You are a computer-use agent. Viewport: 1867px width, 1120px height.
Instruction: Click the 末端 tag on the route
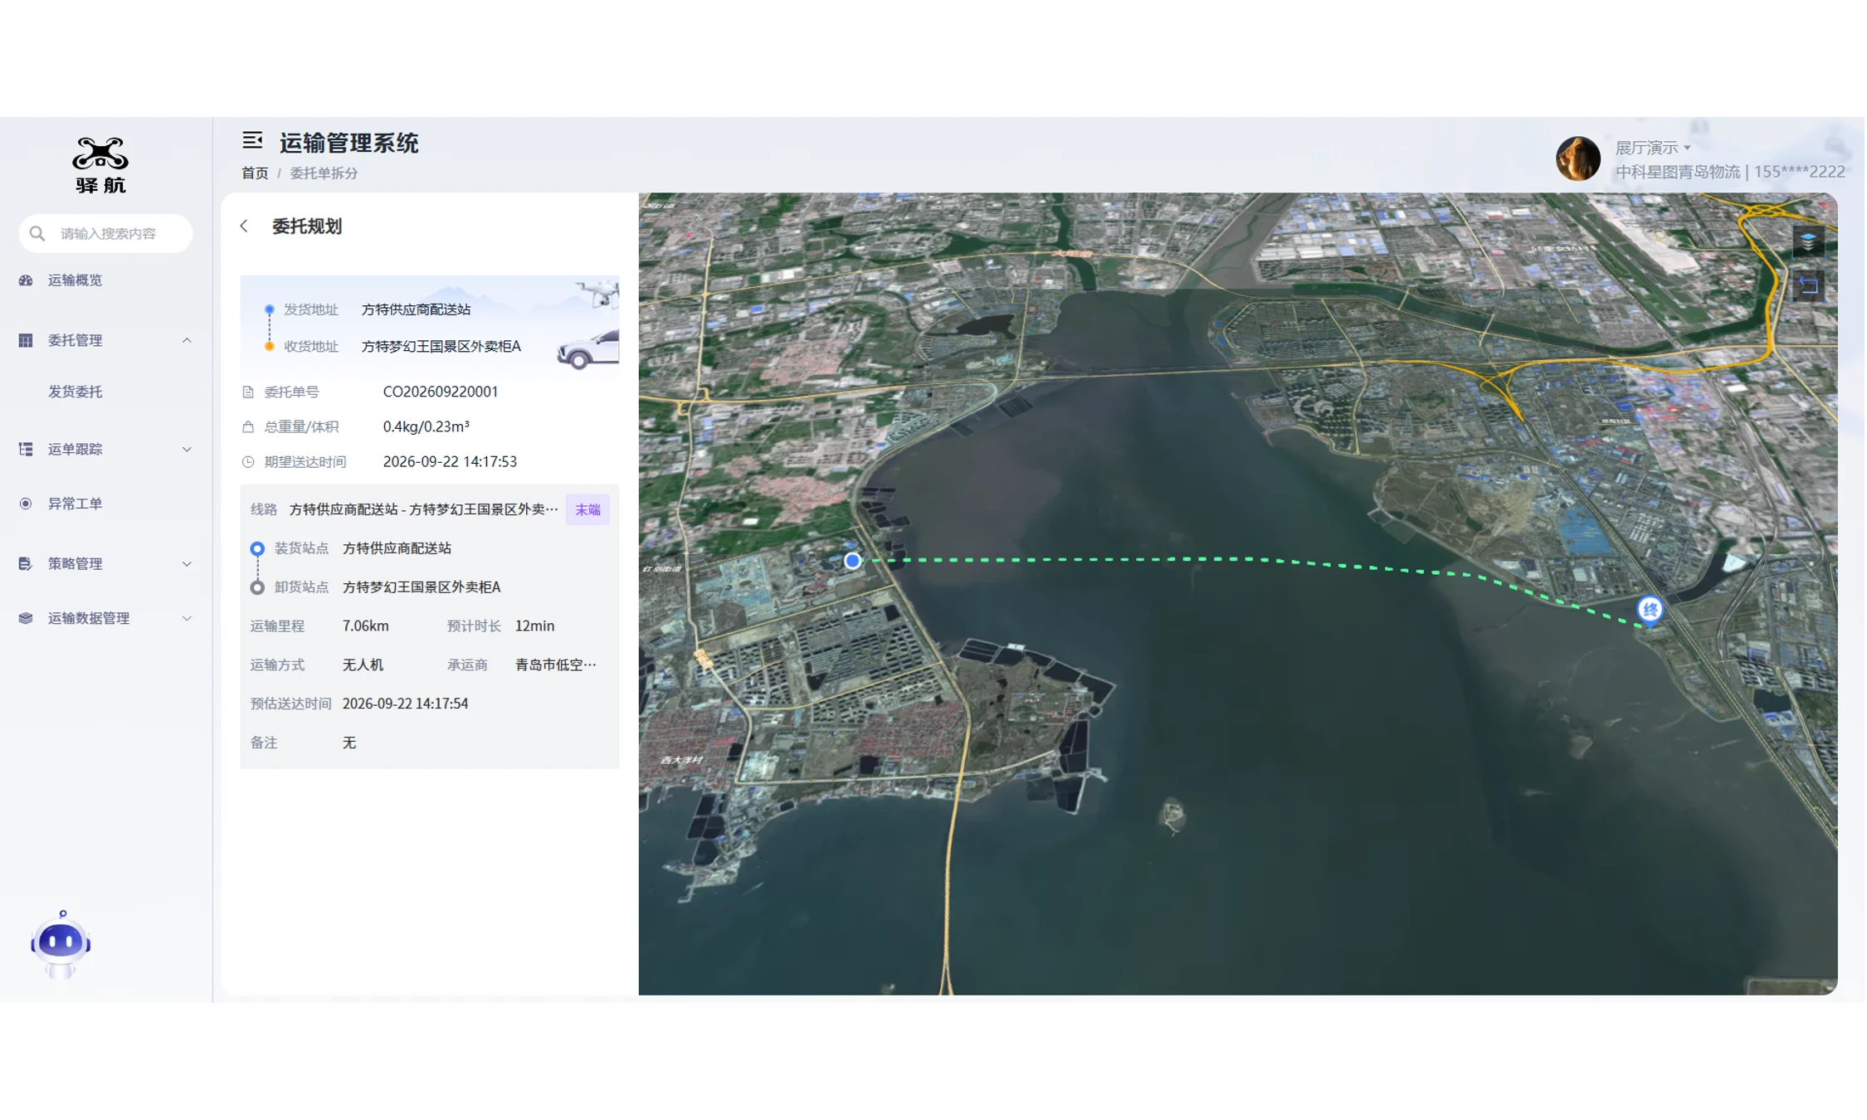tap(587, 509)
